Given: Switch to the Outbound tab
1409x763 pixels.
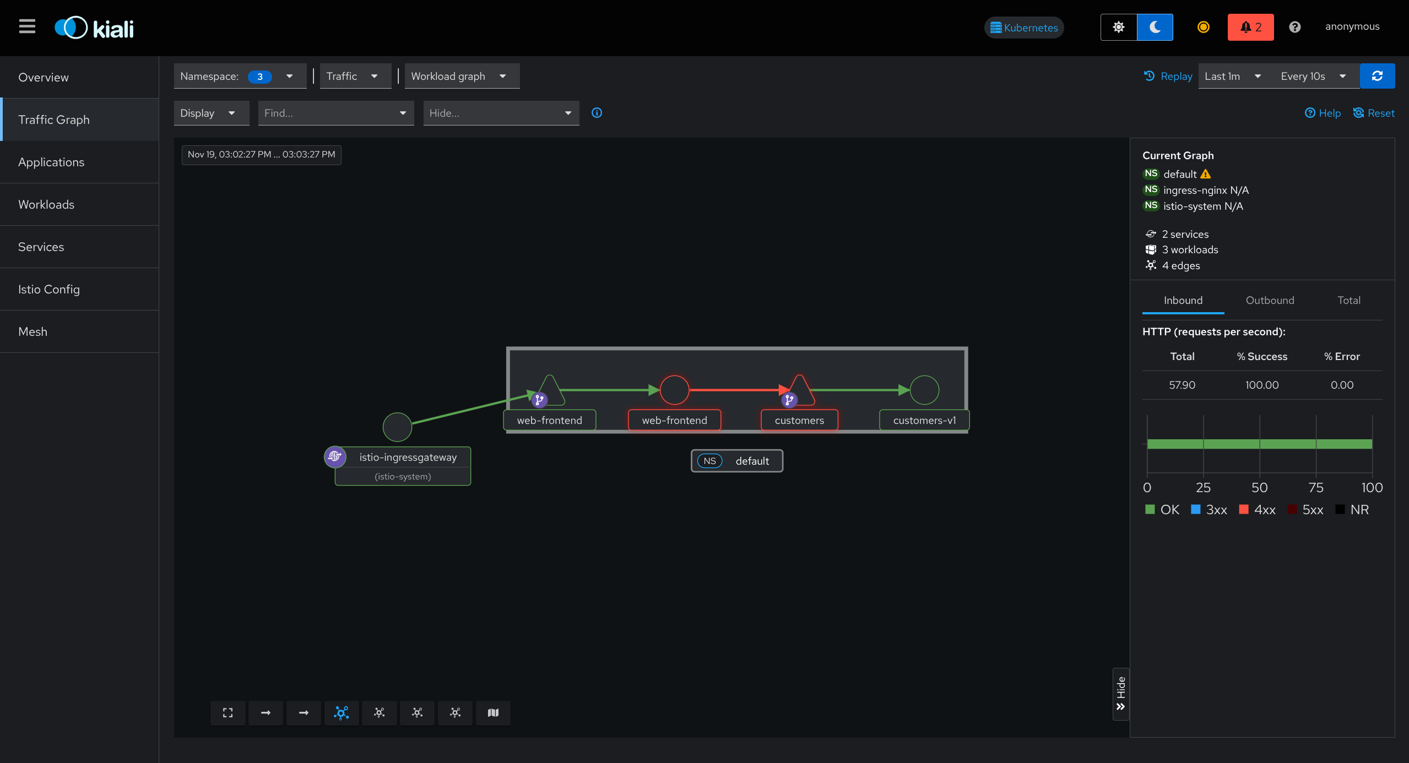Looking at the screenshot, I should click(1269, 300).
